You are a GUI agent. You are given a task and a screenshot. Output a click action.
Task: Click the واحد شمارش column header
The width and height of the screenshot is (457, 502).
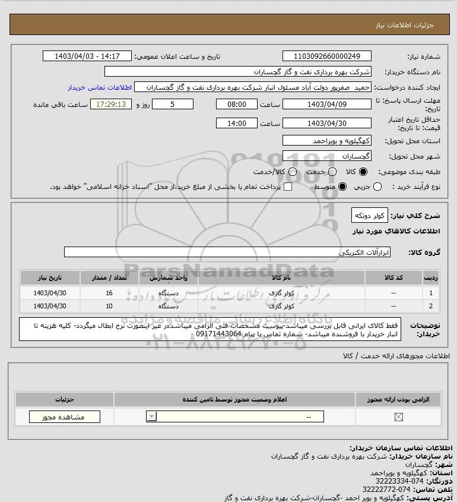[168, 277]
